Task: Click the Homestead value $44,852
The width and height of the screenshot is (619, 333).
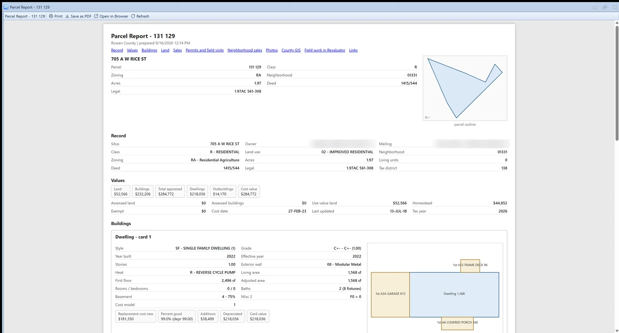Action: [500, 203]
